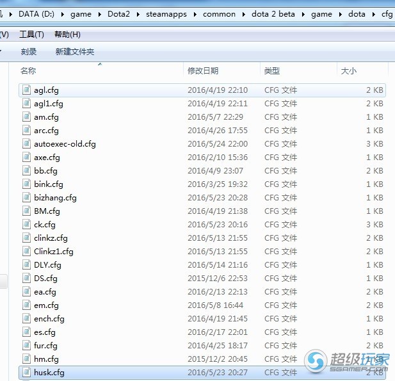
Task: Click the clinkz.cfg file icon
Action: click(x=26, y=238)
